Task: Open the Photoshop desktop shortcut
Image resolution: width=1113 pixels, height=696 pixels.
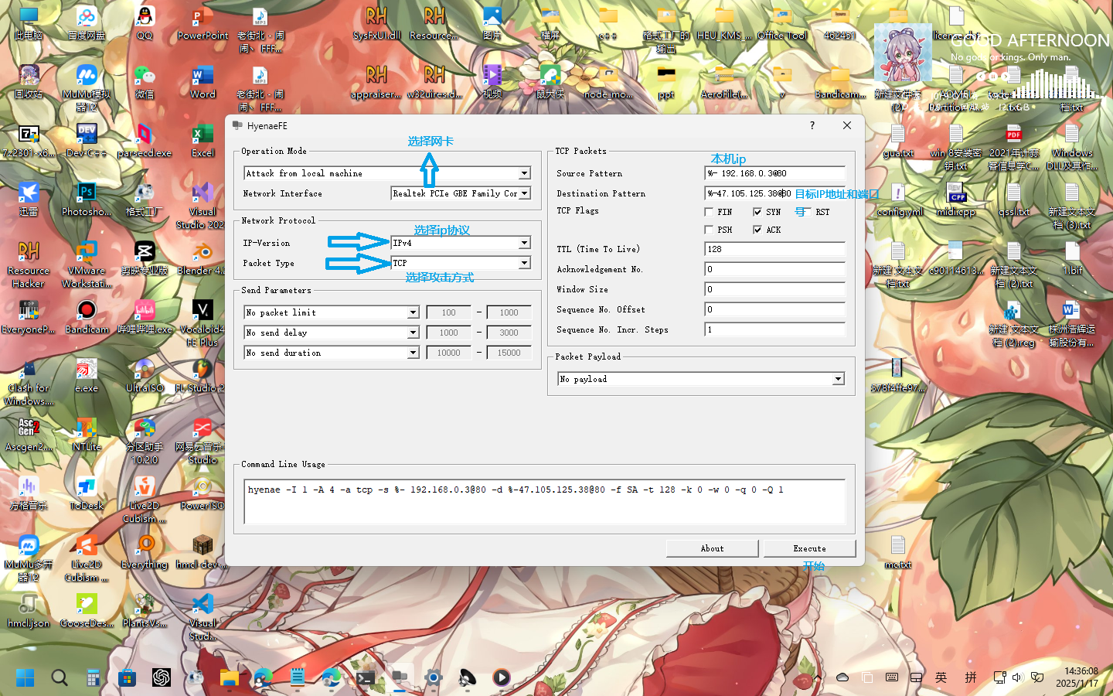Action: [86, 193]
